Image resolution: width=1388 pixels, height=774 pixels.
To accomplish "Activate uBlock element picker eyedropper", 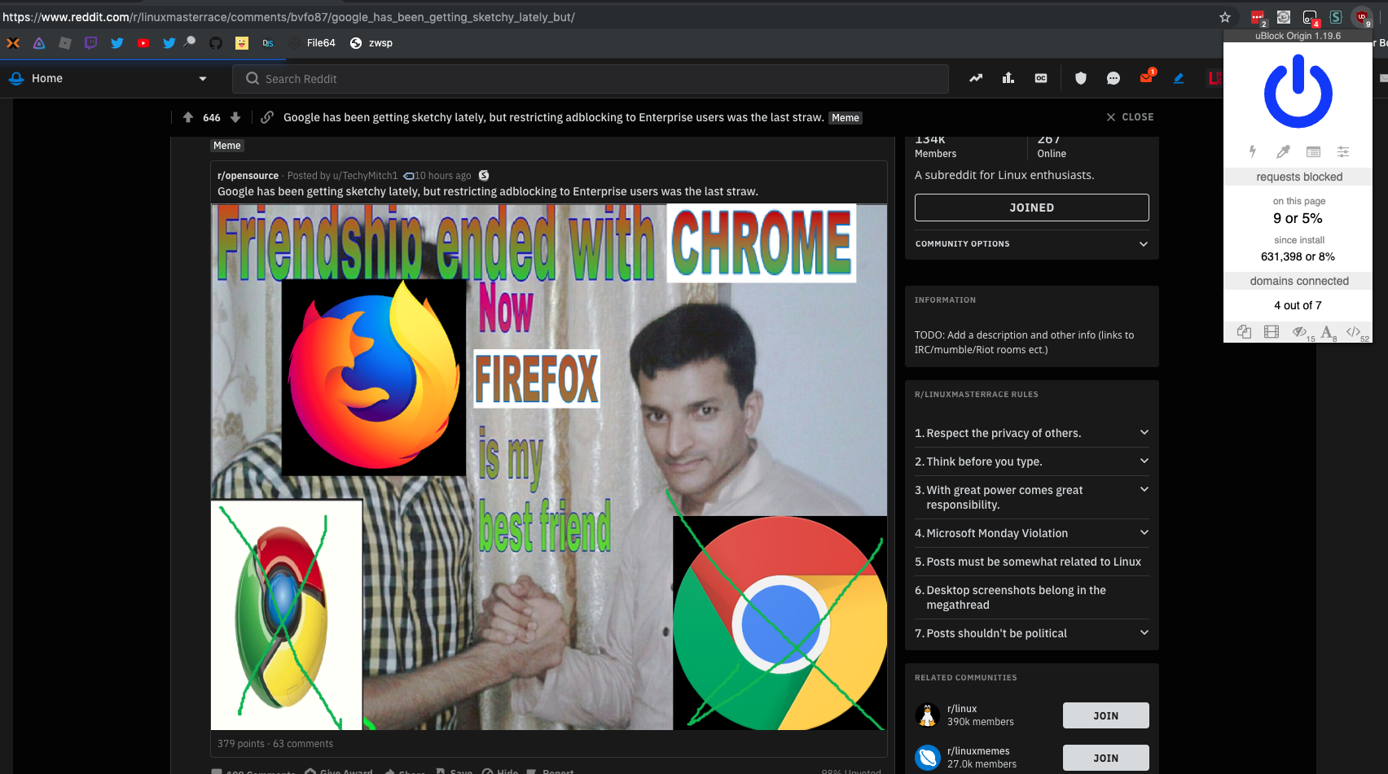I will pos(1283,151).
